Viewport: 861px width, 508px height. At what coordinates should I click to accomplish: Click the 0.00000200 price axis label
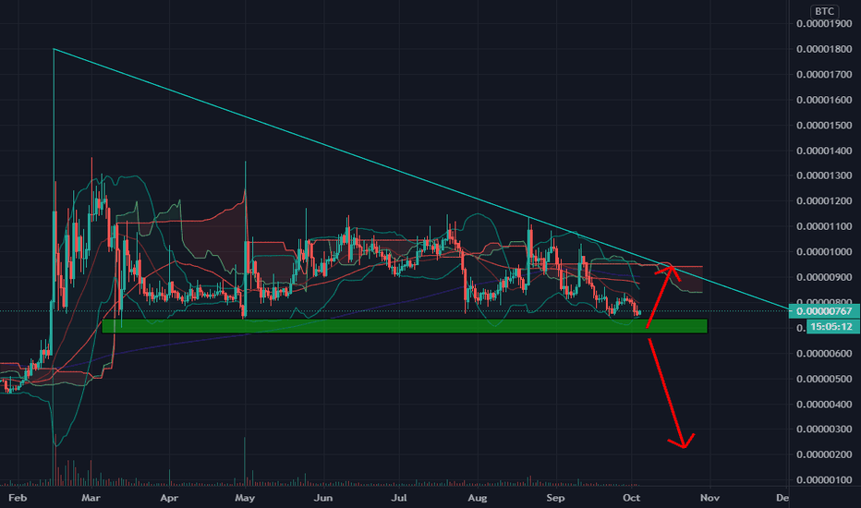click(824, 454)
